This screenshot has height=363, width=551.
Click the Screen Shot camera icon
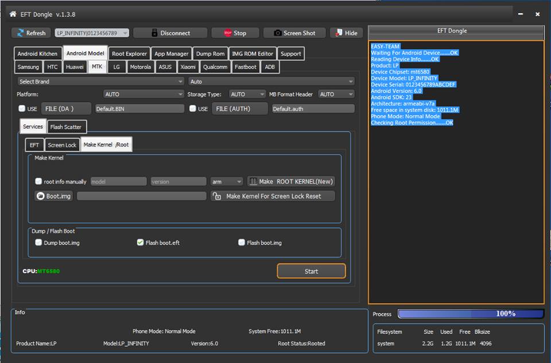pos(278,33)
